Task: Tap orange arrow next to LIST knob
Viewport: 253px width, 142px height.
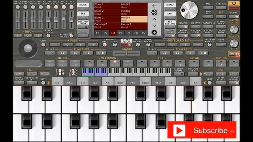Action: click(49, 83)
